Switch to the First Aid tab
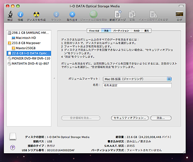 [x=94, y=30]
